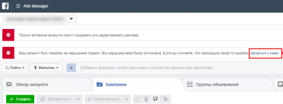Click the red warning icon beside 'Только активные аккаунты'
The height and width of the screenshot is (104, 283).
[8, 35]
